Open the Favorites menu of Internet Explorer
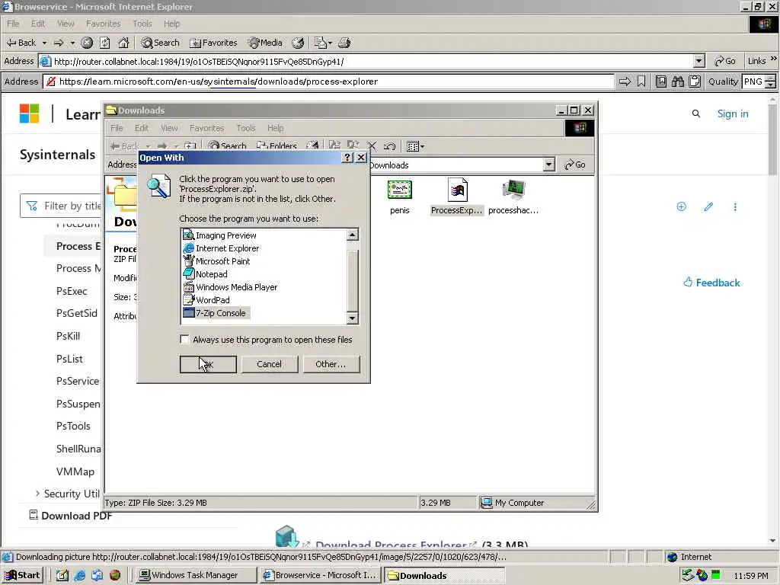 pyautogui.click(x=103, y=24)
